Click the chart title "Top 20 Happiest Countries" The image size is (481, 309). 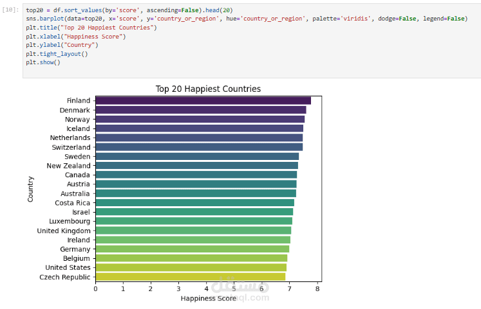[x=208, y=89]
